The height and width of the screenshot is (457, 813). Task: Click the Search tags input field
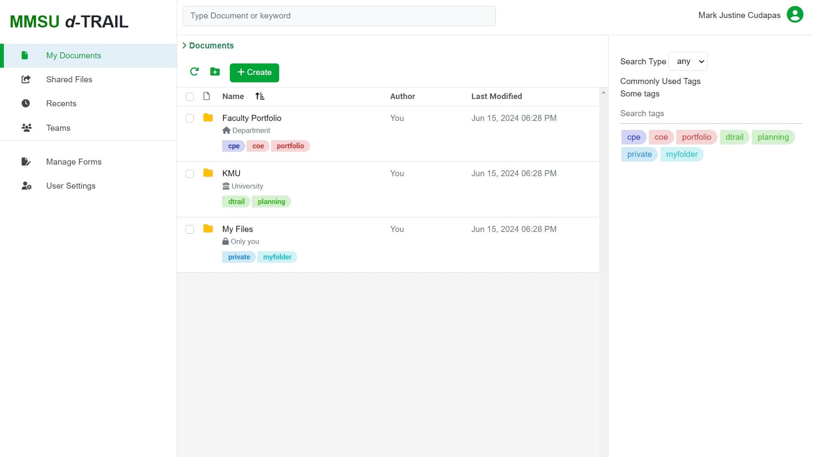point(711,114)
